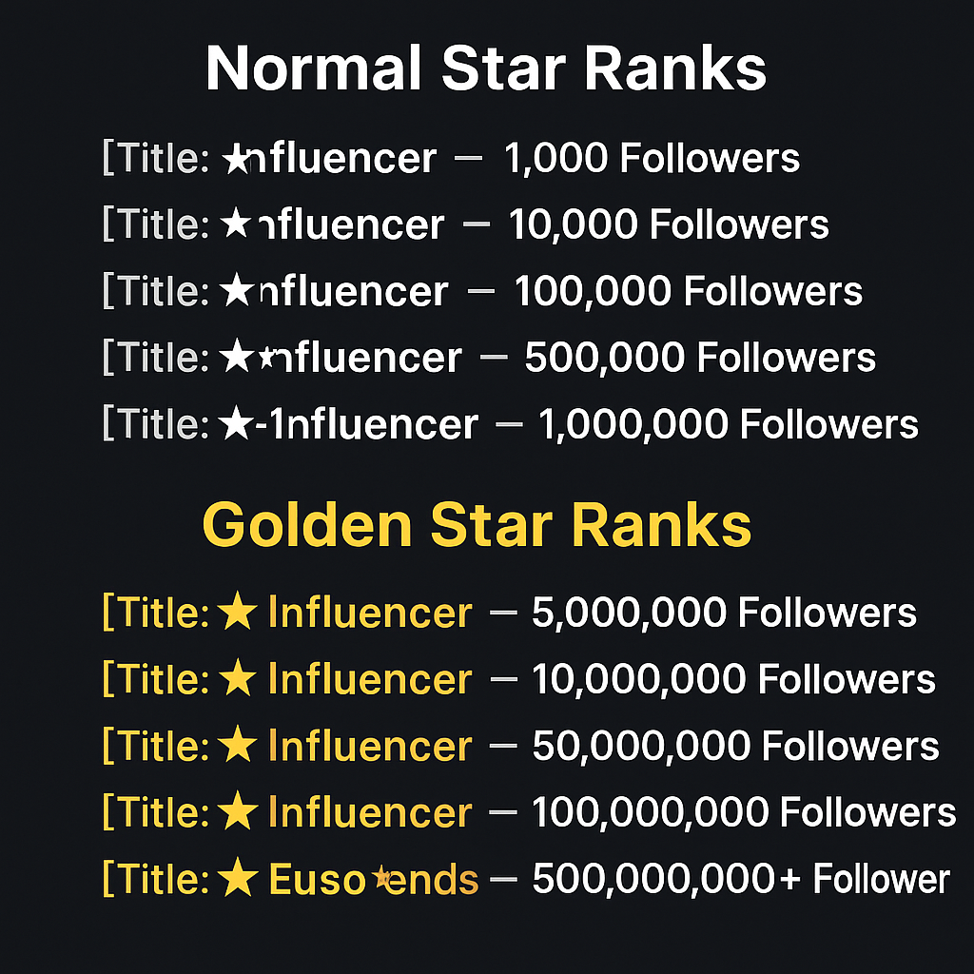Click the gold star beside 10,000,000 Followers
Image resolution: width=974 pixels, height=974 pixels.
238,677
